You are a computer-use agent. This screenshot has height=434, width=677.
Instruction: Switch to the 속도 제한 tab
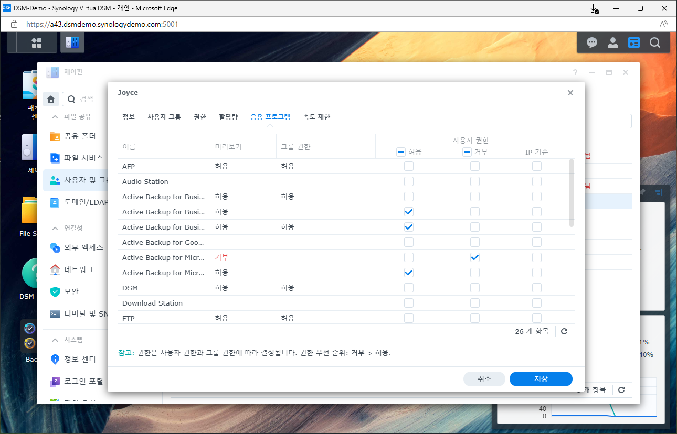coord(316,117)
